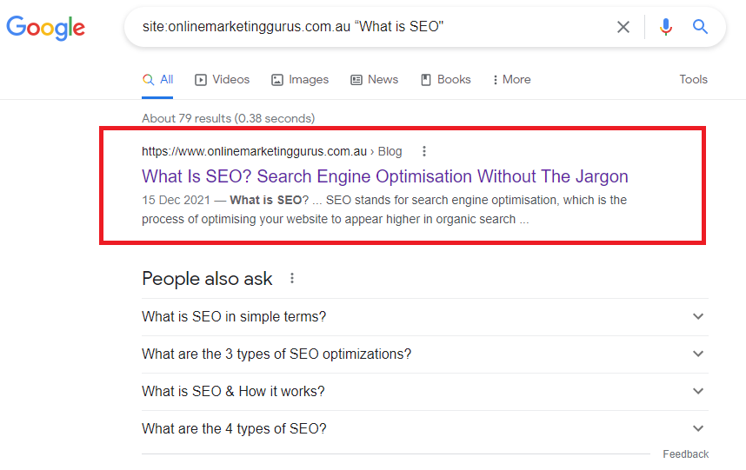The image size is (746, 470).
Task: Open the More search options menu
Action: coord(512,80)
